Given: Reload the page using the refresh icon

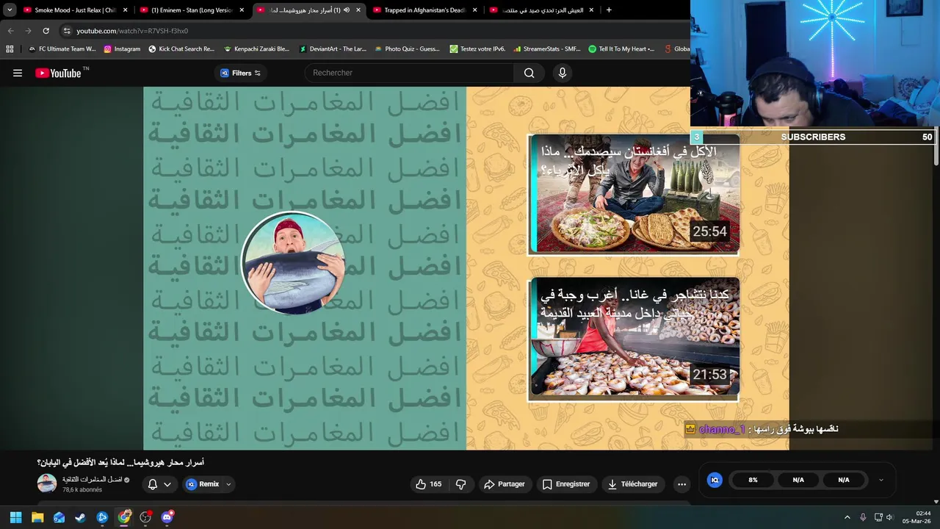Looking at the screenshot, I should tap(46, 31).
